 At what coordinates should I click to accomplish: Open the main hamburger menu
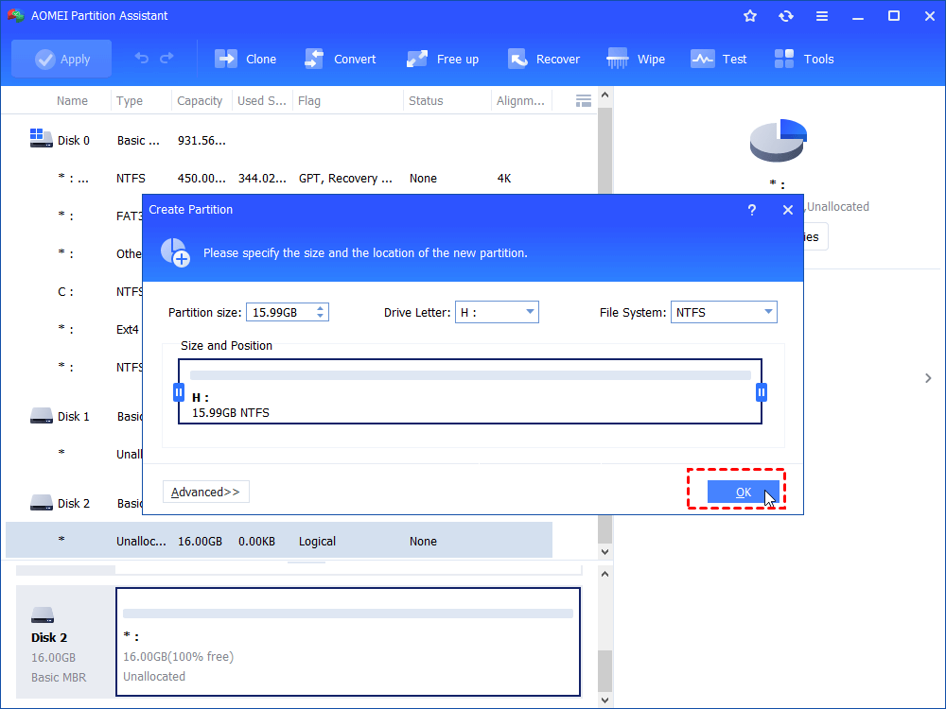[x=821, y=15]
